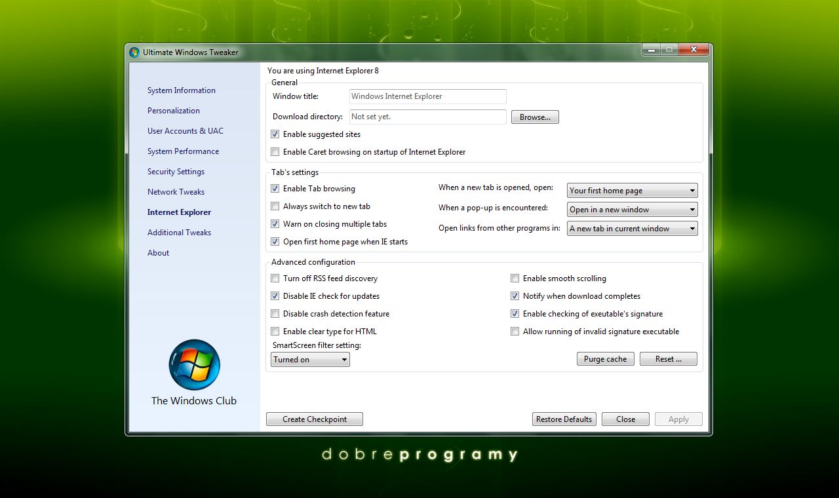This screenshot has width=839, height=498.
Task: Toggle Notify when download completes
Action: tap(515, 296)
